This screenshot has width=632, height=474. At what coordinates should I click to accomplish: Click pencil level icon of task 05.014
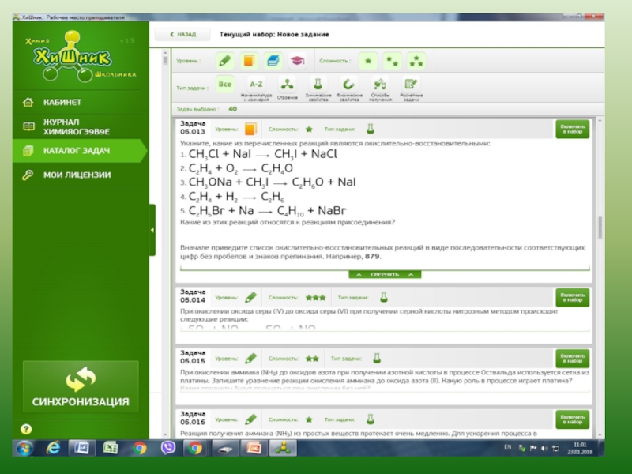250,298
